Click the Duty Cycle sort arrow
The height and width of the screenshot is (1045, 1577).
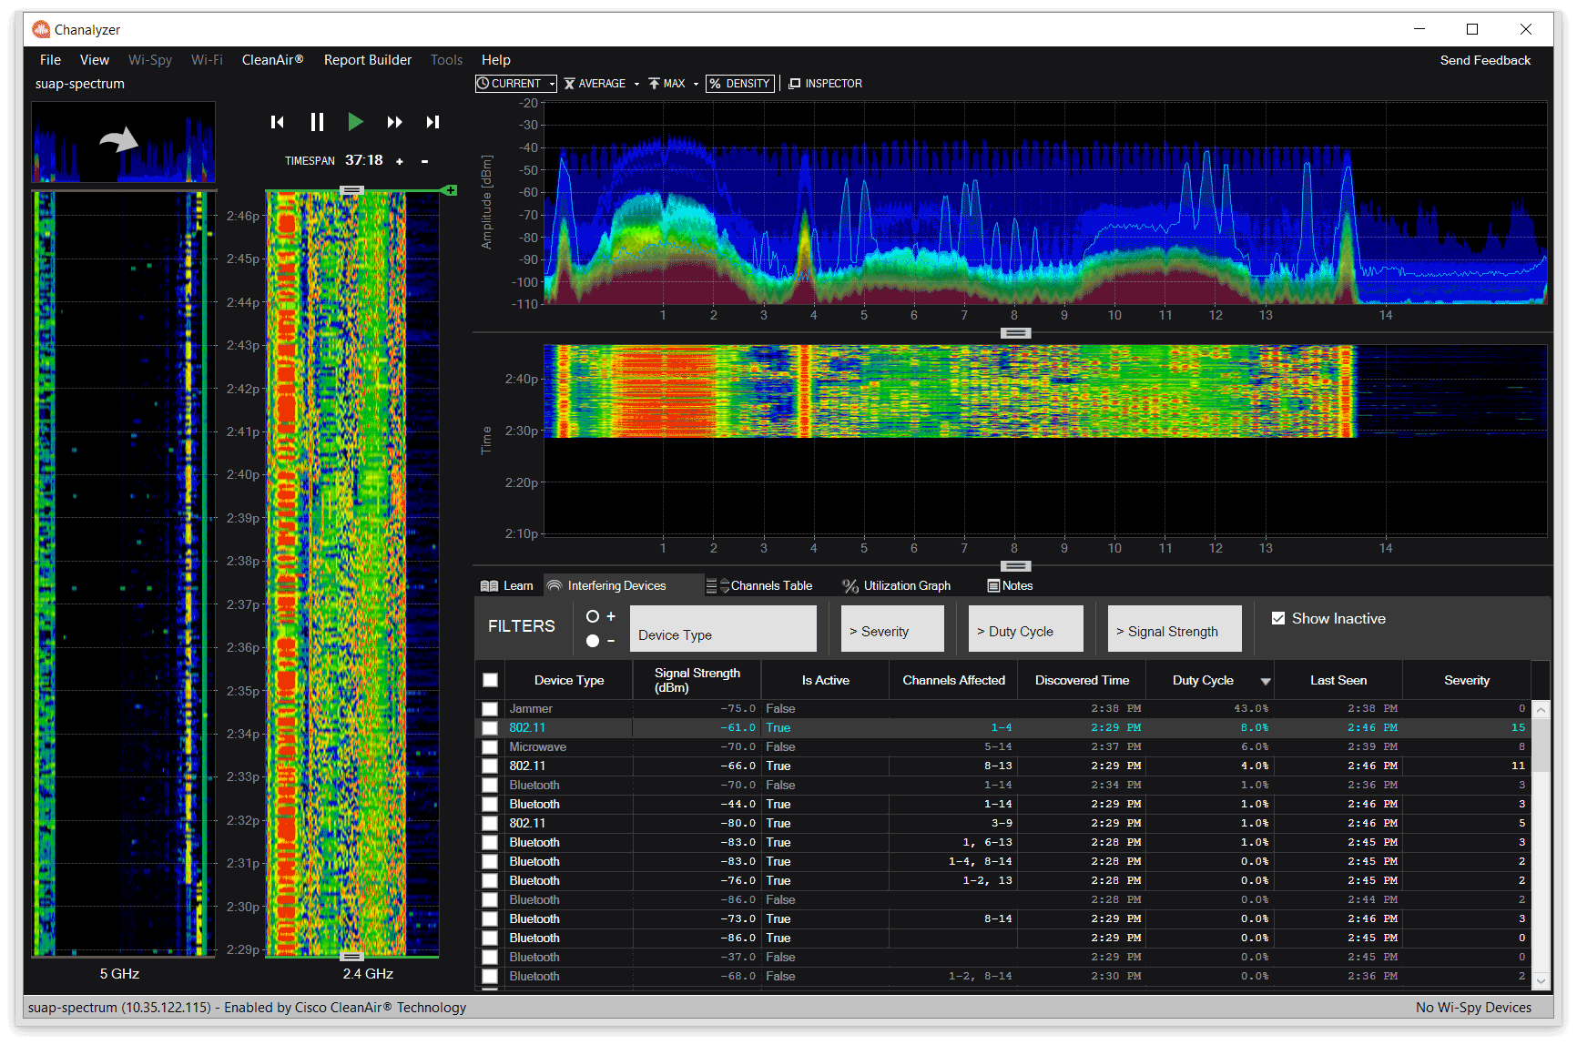coord(1266,682)
